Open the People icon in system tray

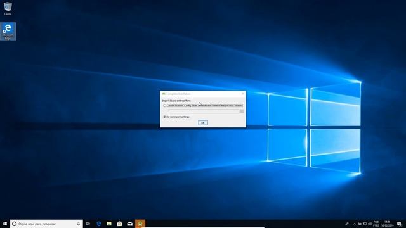tap(347, 224)
